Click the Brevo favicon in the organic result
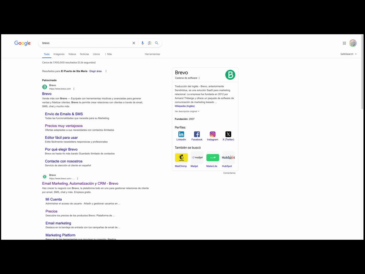This screenshot has height=274, width=365. (x=44, y=177)
